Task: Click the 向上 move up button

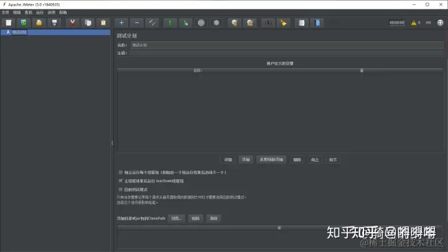Action: tap(315, 160)
